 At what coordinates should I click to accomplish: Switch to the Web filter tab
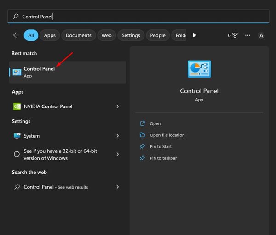tap(107, 35)
